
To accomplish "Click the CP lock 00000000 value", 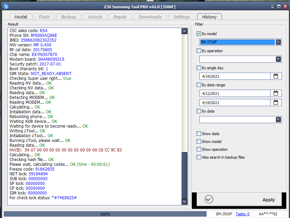I will [35, 188].
